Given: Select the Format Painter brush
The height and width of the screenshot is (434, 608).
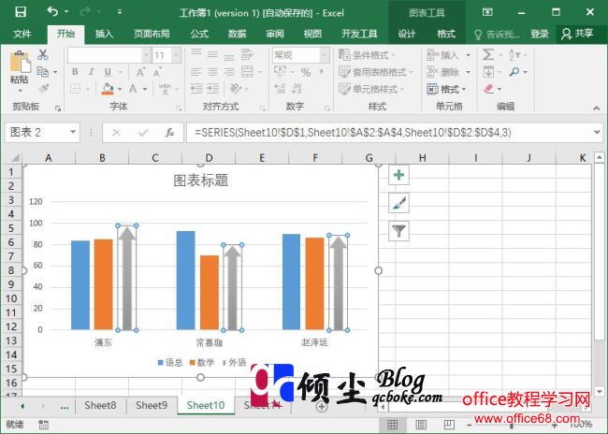Looking at the screenshot, I should tap(43, 89).
